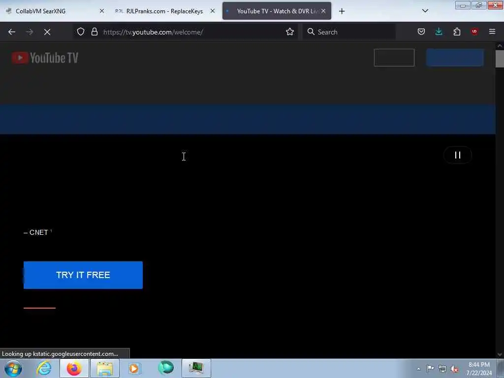
Task: Open the Firefox downloads panel
Action: tap(439, 31)
